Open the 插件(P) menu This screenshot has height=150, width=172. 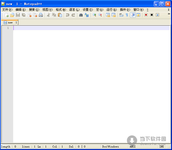point(125,10)
